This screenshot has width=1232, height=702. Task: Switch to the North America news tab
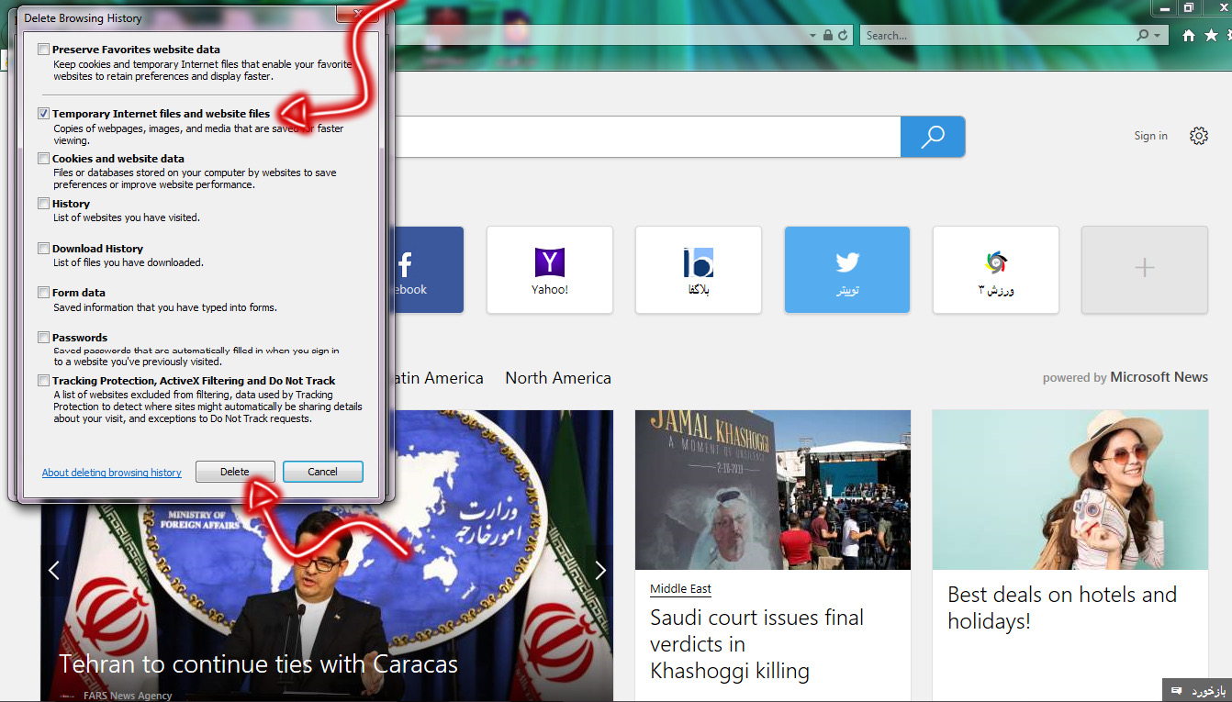558,378
